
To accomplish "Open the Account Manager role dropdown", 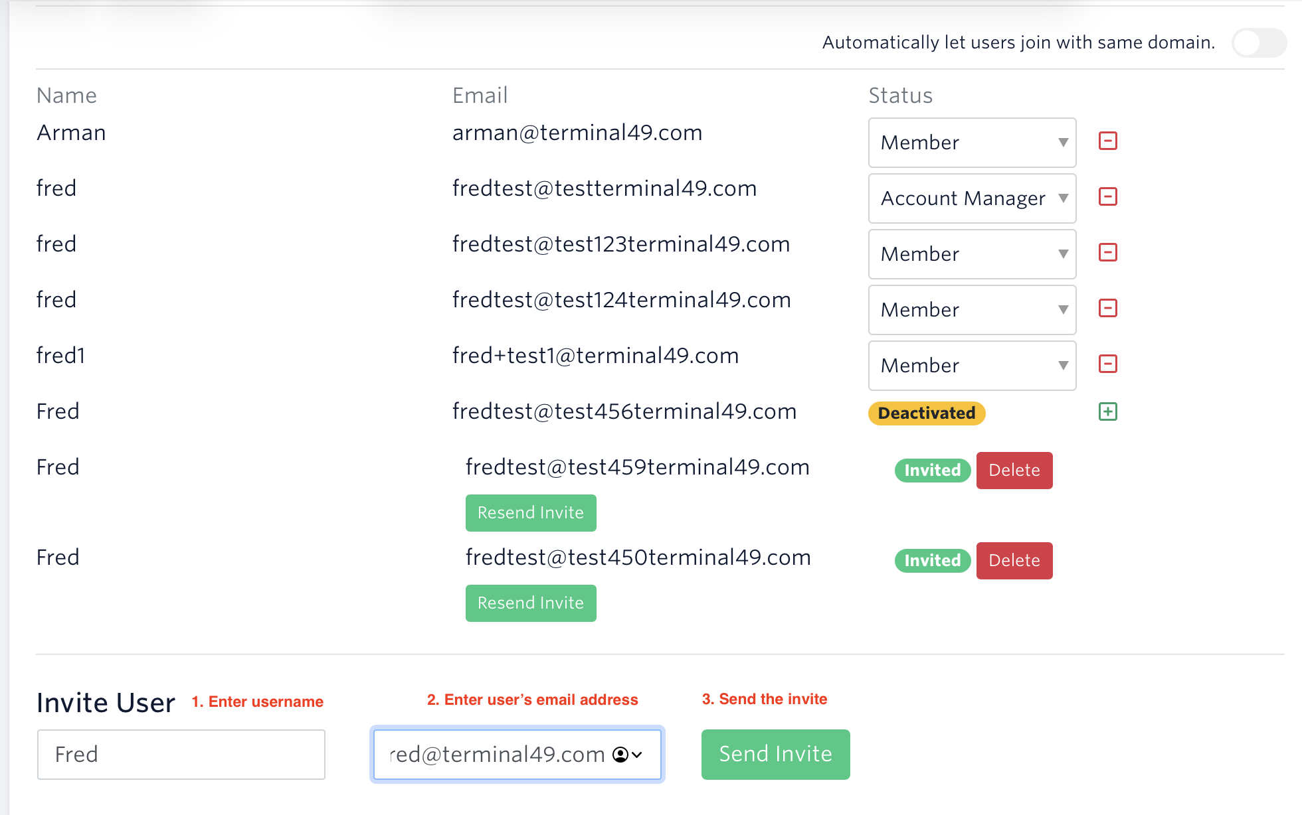I will tap(972, 198).
